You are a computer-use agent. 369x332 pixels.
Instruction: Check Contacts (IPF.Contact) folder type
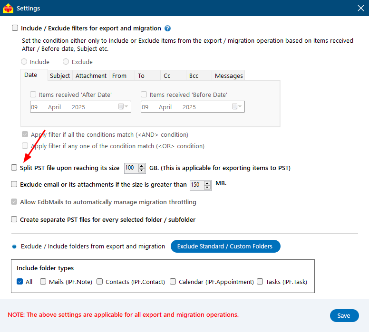[100, 282]
